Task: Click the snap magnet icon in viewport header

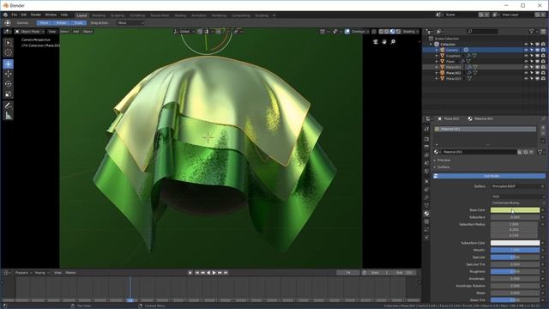Action: click(x=200, y=32)
